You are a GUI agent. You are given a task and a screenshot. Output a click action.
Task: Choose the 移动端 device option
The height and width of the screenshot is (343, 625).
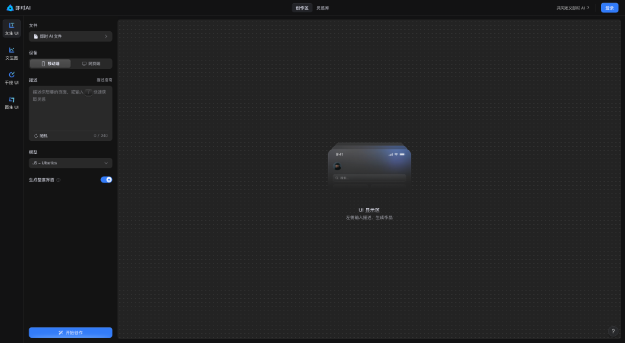click(50, 64)
